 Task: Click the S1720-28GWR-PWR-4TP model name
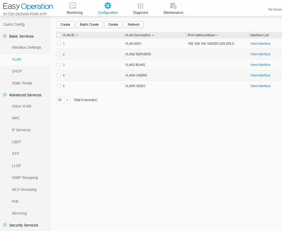[25, 14]
